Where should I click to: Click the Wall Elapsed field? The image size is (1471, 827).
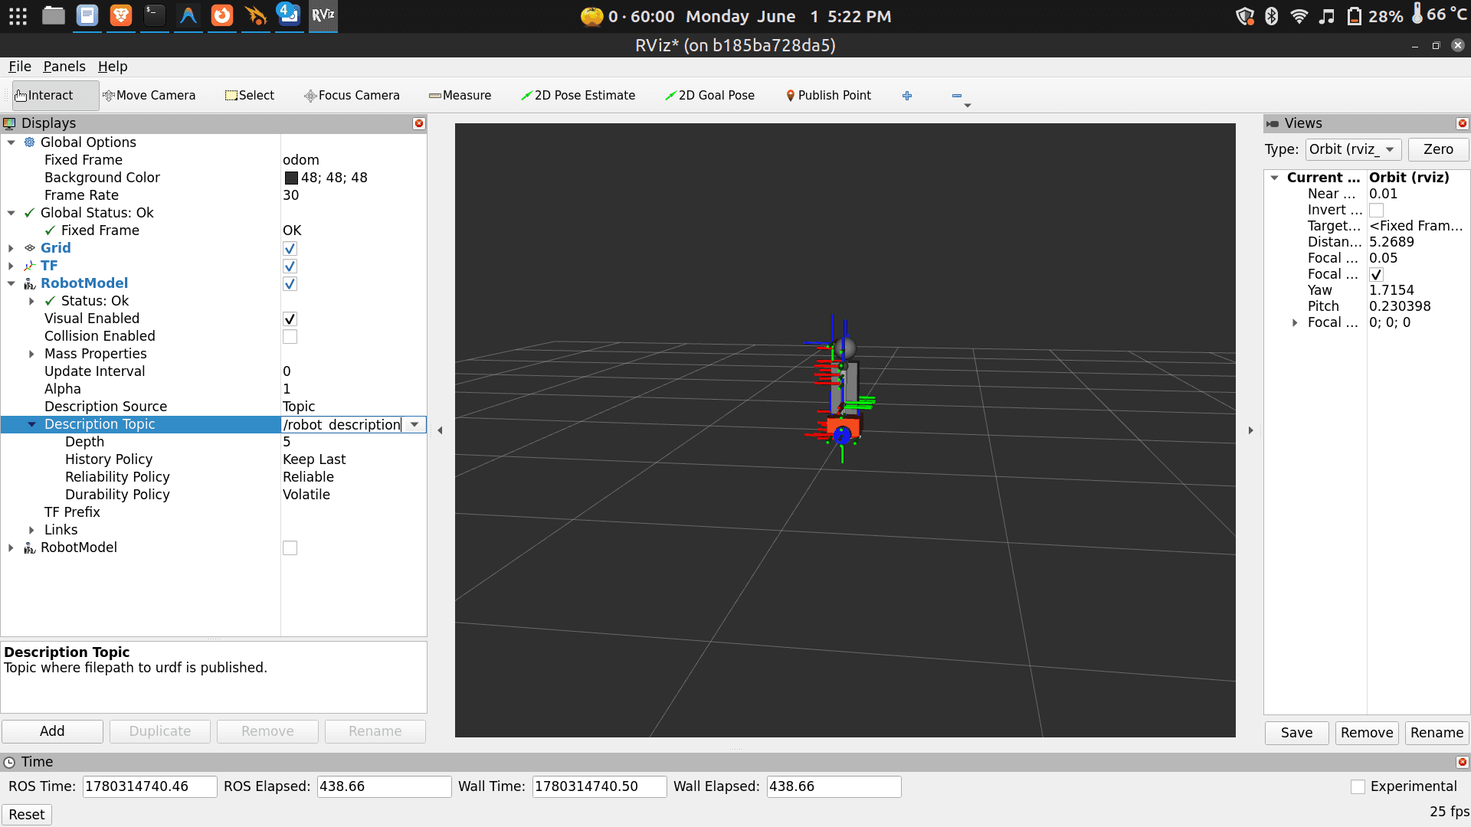click(834, 786)
